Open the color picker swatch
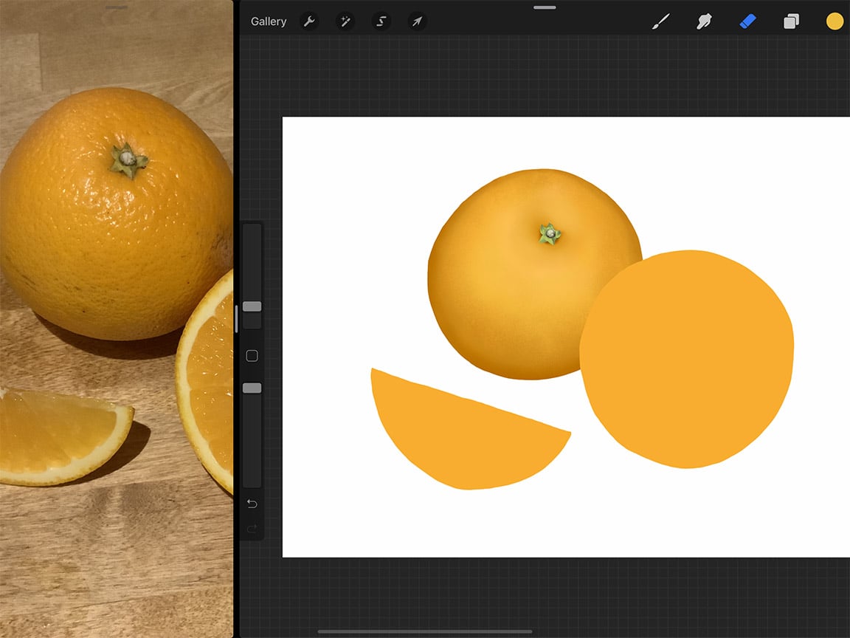Viewport: 850px width, 638px height. tap(835, 21)
